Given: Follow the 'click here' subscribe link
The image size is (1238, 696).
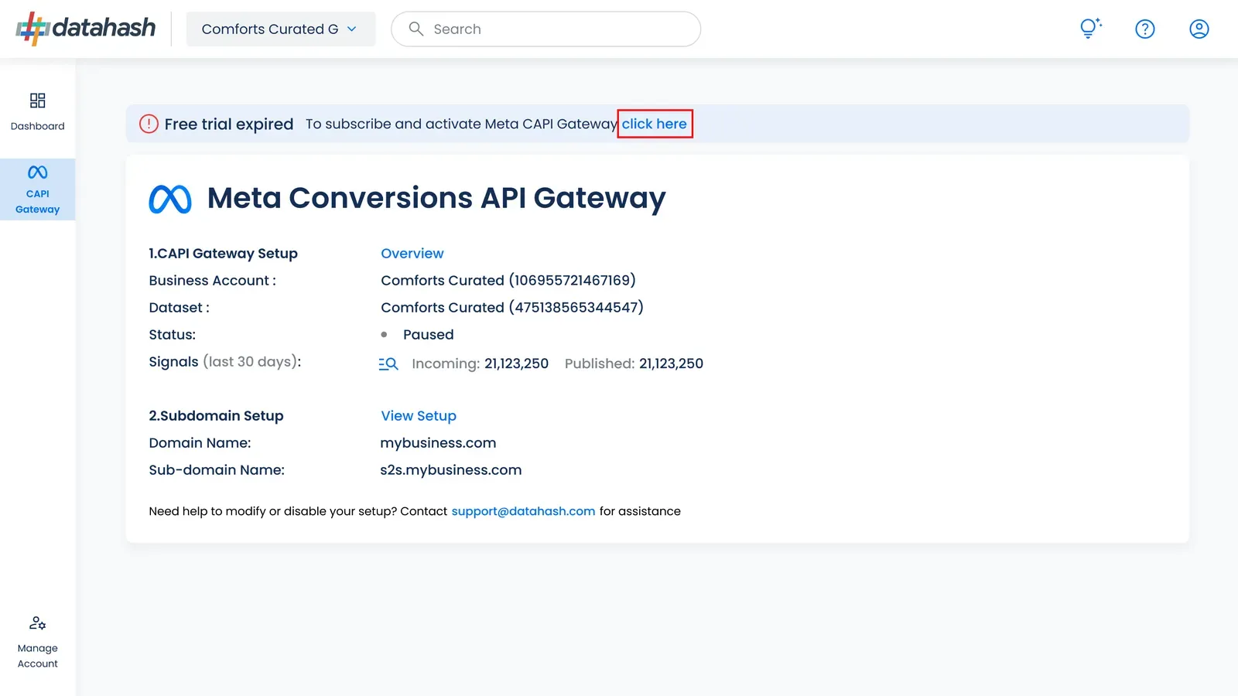Looking at the screenshot, I should (655, 124).
